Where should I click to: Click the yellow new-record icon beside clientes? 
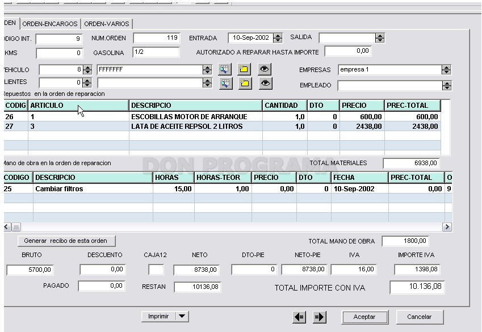[245, 83]
